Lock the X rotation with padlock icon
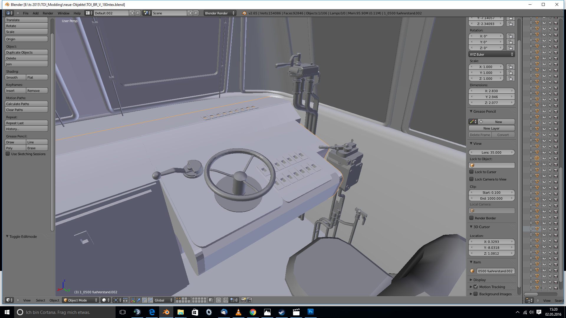566x318 pixels. tap(511, 36)
